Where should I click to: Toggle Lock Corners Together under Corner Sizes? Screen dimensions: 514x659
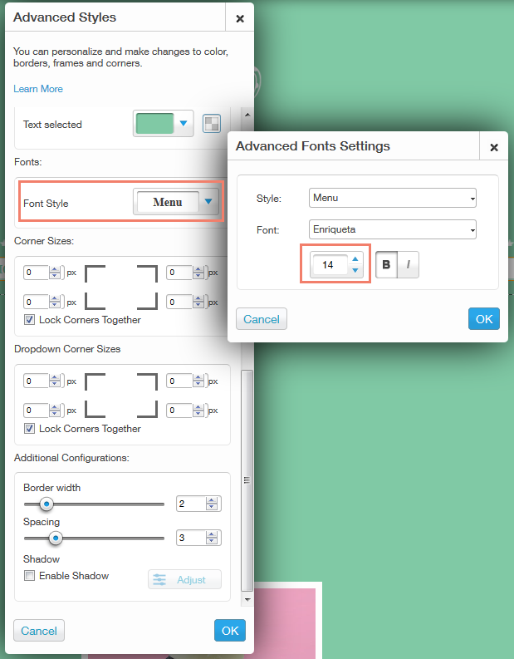(29, 320)
